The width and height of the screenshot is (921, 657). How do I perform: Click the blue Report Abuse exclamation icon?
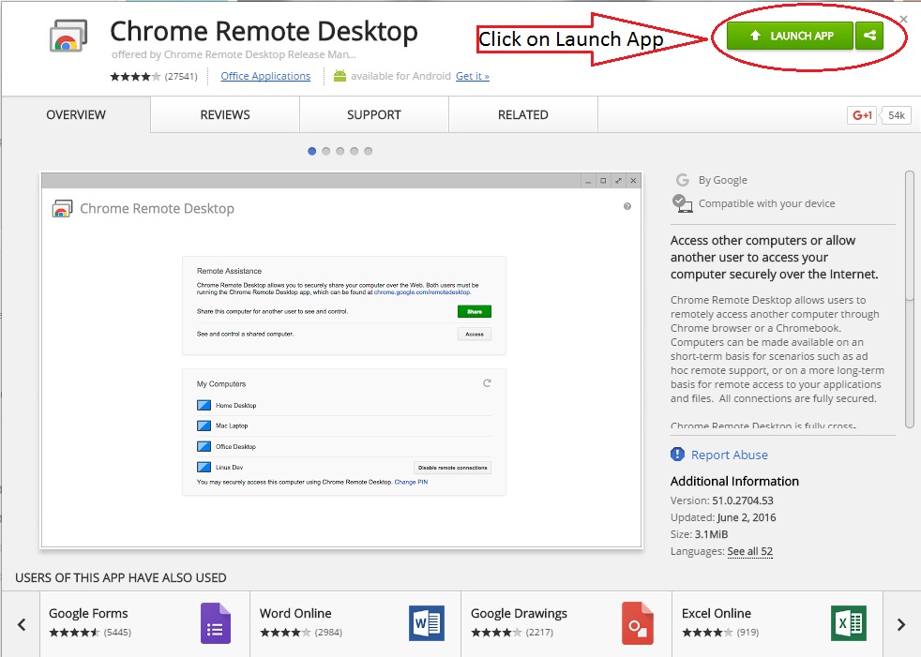677,454
